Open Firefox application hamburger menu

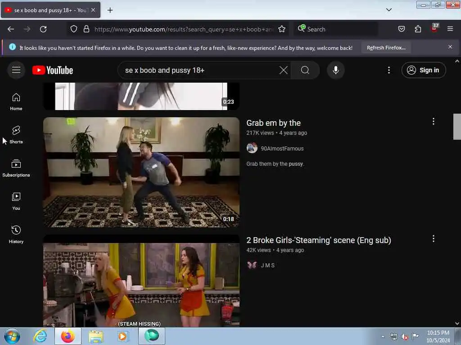pos(450,29)
